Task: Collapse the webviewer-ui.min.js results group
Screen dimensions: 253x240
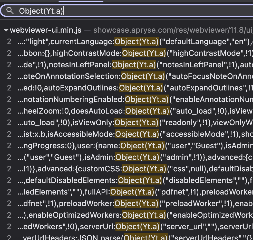Action: (6, 30)
